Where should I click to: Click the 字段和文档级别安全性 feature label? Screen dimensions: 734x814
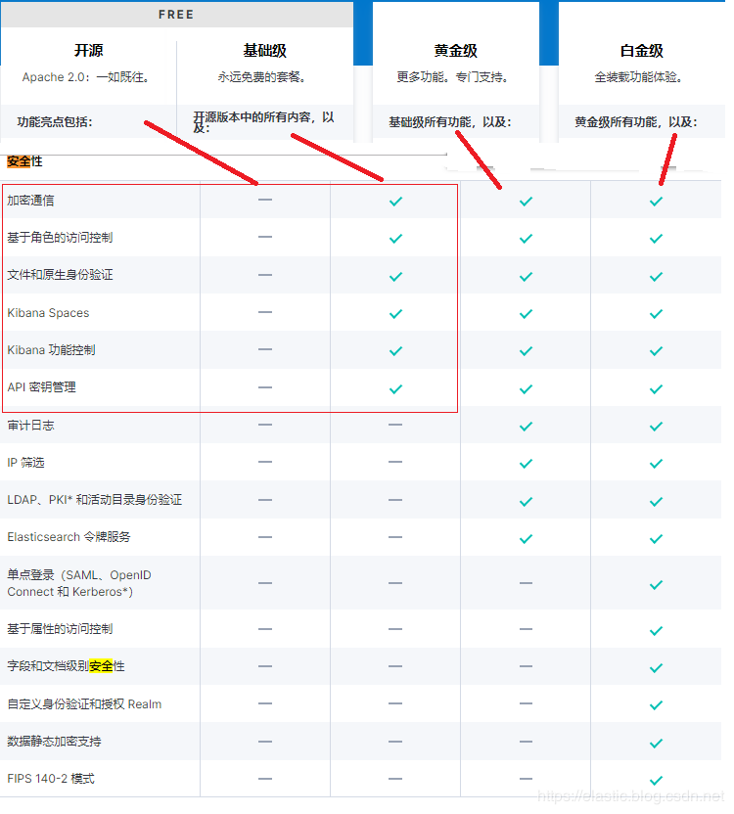(x=66, y=666)
